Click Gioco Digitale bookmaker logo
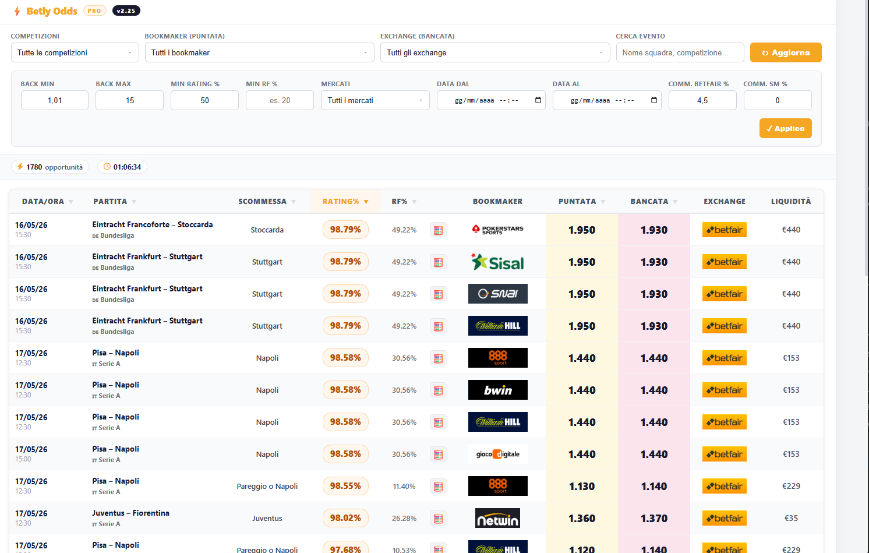The width and height of the screenshot is (869, 553). click(498, 454)
